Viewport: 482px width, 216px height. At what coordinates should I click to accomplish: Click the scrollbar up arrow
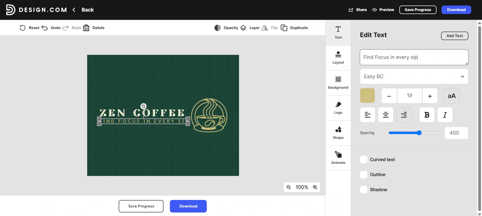click(479, 23)
